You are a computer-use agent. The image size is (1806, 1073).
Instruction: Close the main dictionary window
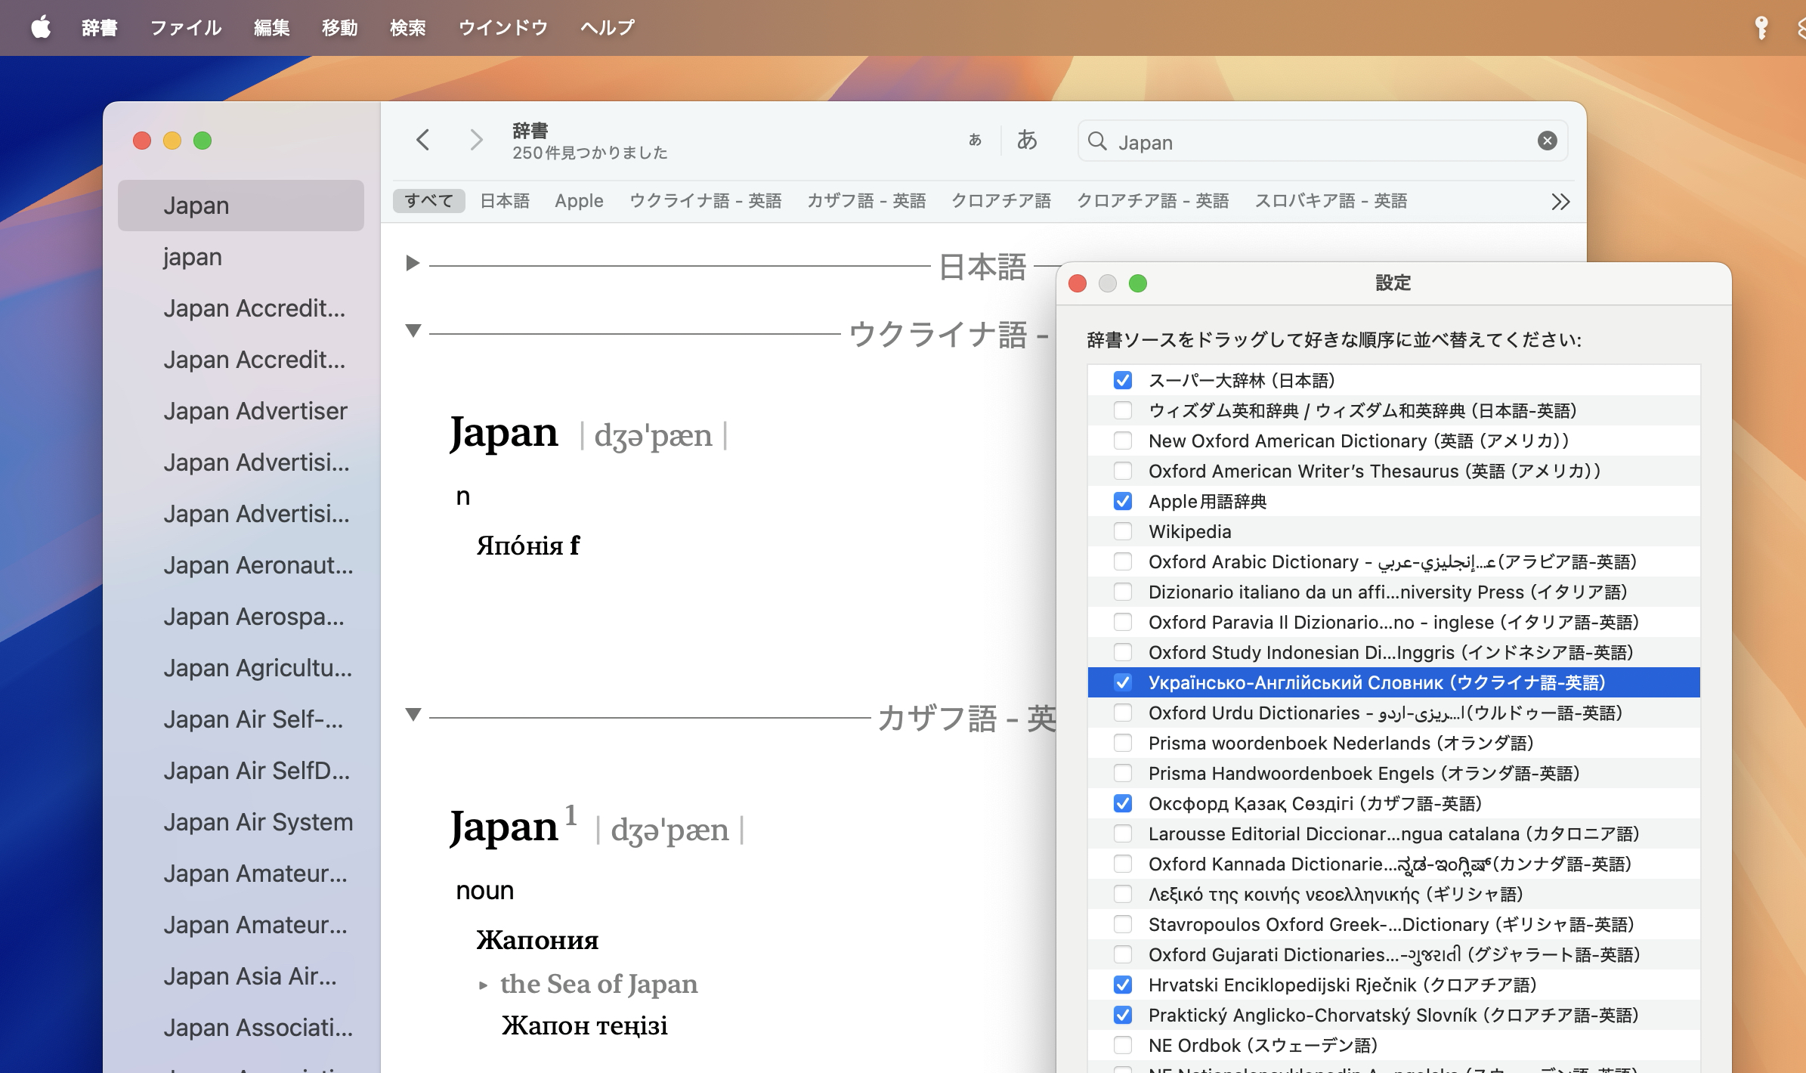tap(142, 141)
